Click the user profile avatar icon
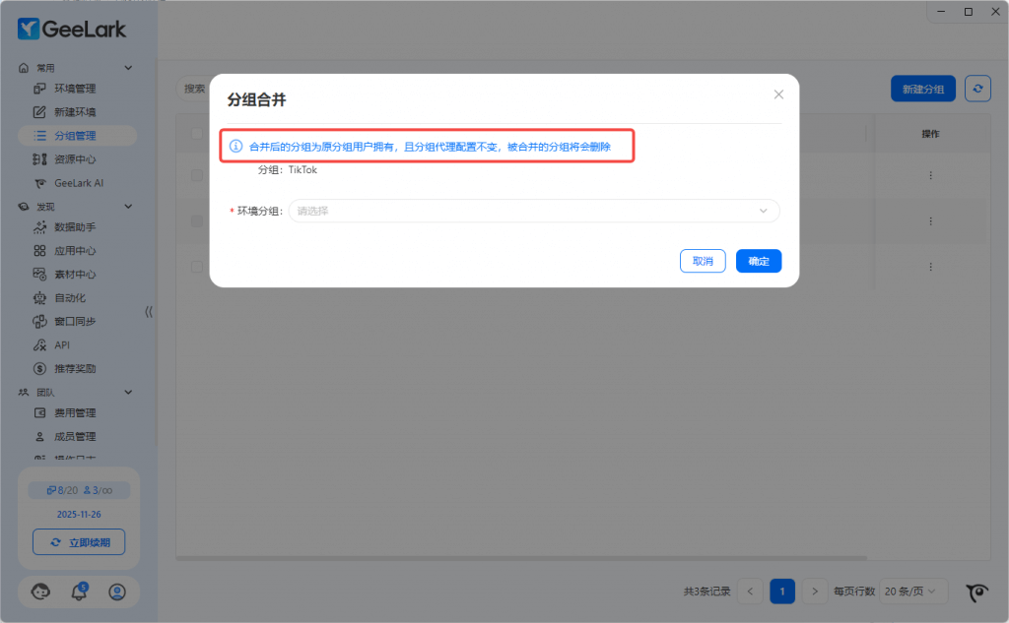Screen dimensions: 1009x623 tap(117, 592)
